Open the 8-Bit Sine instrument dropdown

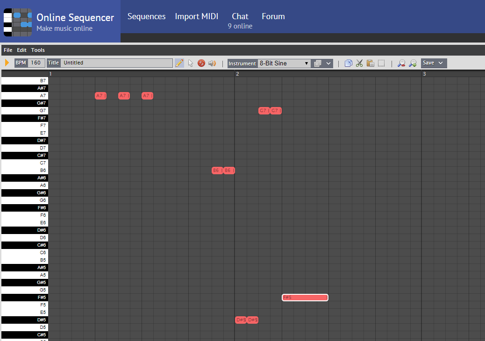click(x=284, y=64)
